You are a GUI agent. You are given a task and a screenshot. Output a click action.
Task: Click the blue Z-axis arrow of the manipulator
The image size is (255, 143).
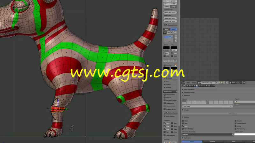point(58,100)
